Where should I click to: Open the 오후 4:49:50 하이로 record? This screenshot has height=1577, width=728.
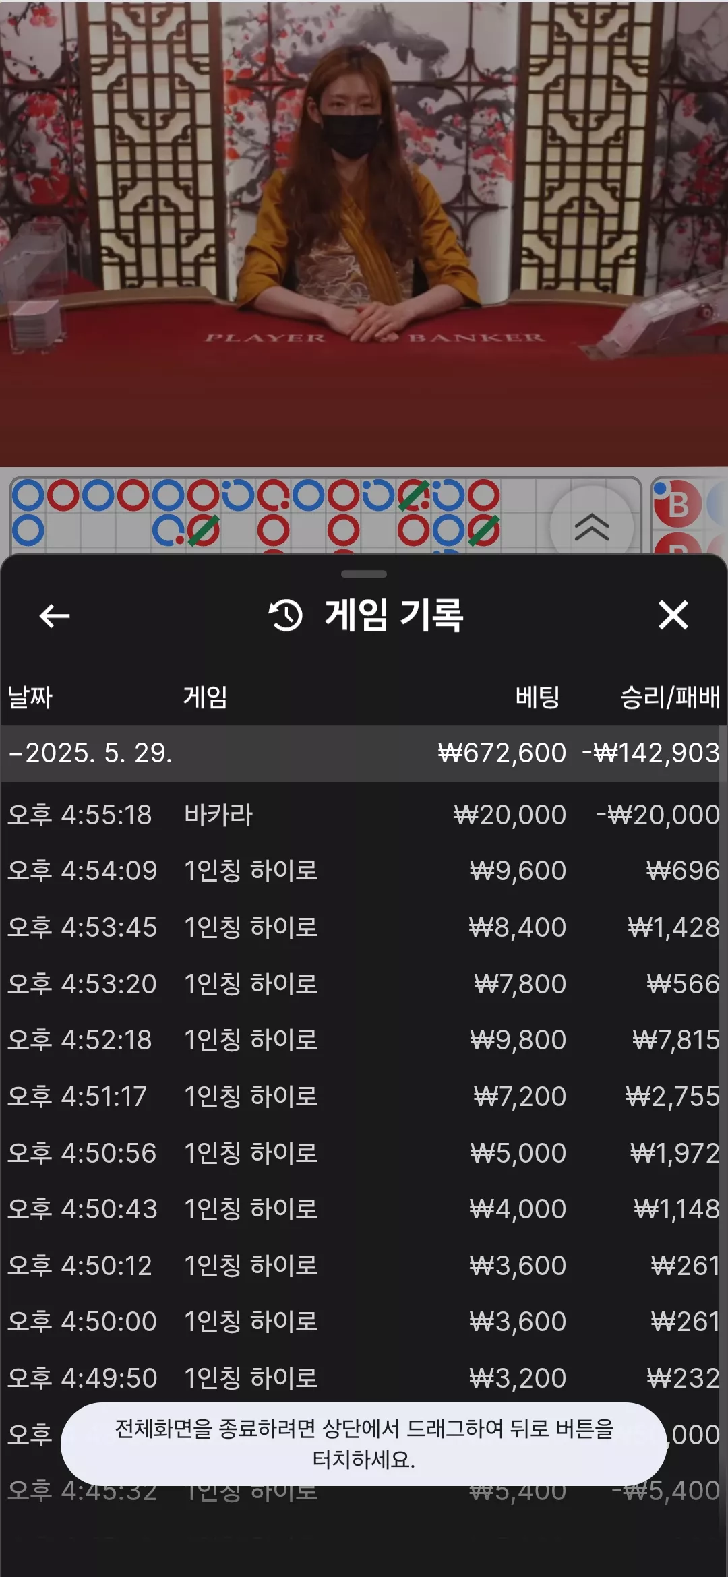364,1378
